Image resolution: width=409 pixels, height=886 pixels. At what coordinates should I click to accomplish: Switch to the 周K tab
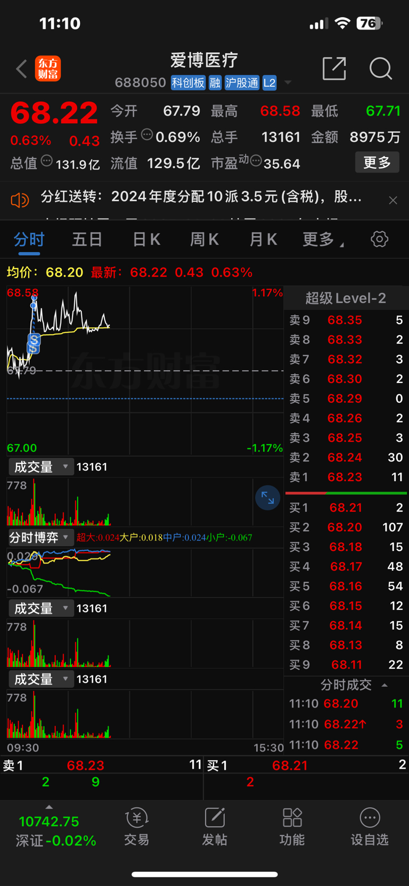pyautogui.click(x=204, y=239)
